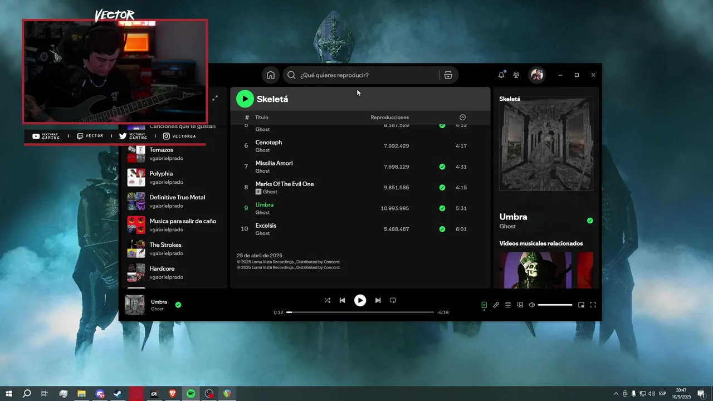Expand the library sidebar using the arrows icon
This screenshot has width=713, height=401.
click(215, 98)
